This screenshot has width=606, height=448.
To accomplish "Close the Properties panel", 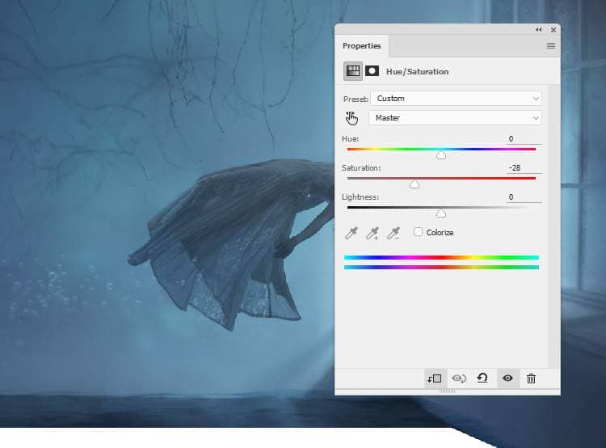I will click(x=553, y=30).
